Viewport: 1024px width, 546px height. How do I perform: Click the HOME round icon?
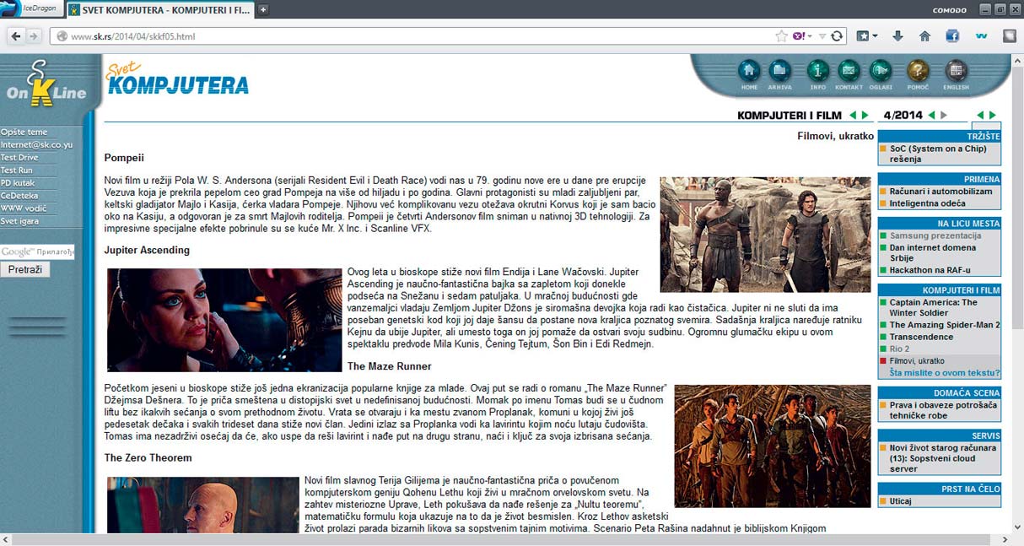coord(749,71)
